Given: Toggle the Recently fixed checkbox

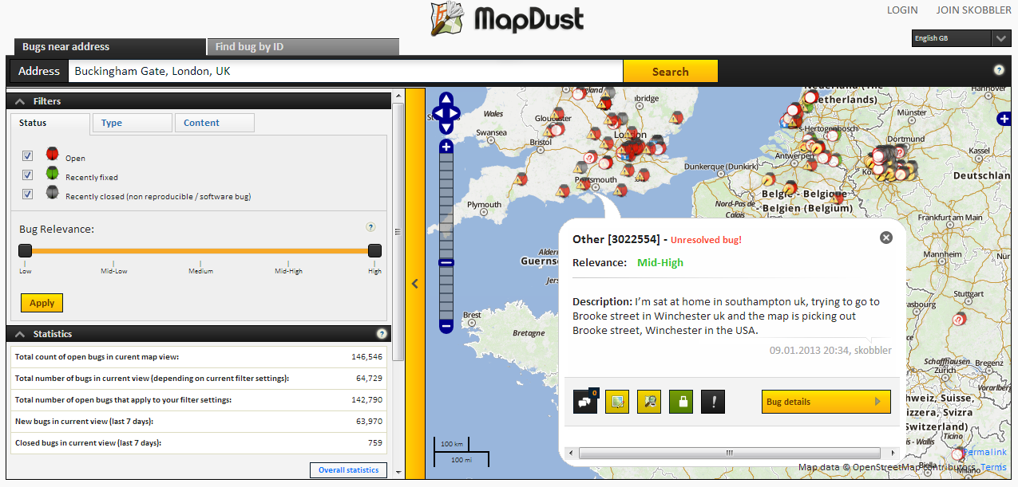Looking at the screenshot, I should pos(28,175).
